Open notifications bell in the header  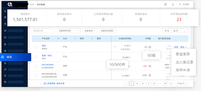tap(173, 4)
